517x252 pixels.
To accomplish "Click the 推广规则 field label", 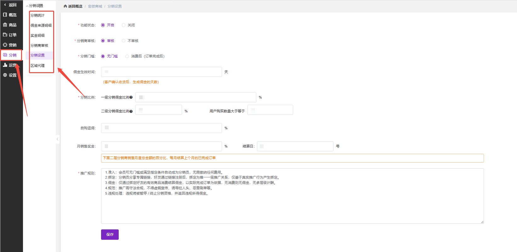I will pos(88,173).
